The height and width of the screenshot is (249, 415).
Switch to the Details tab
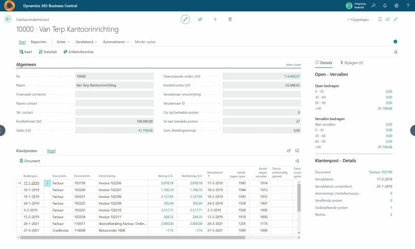pos(324,63)
